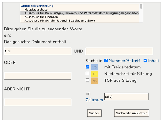Viewport: 163px width, 120px height.
Task: Select 'Ausschuss für Bau-, Wege-, Umwelt-' entry
Action: pyautogui.click(x=81, y=13)
